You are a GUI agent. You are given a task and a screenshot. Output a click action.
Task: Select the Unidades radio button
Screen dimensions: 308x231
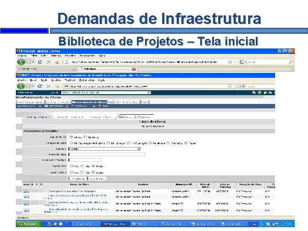click(85, 137)
